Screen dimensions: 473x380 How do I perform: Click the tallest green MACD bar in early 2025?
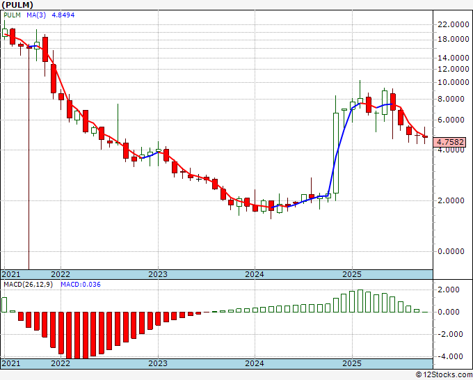(x=360, y=301)
